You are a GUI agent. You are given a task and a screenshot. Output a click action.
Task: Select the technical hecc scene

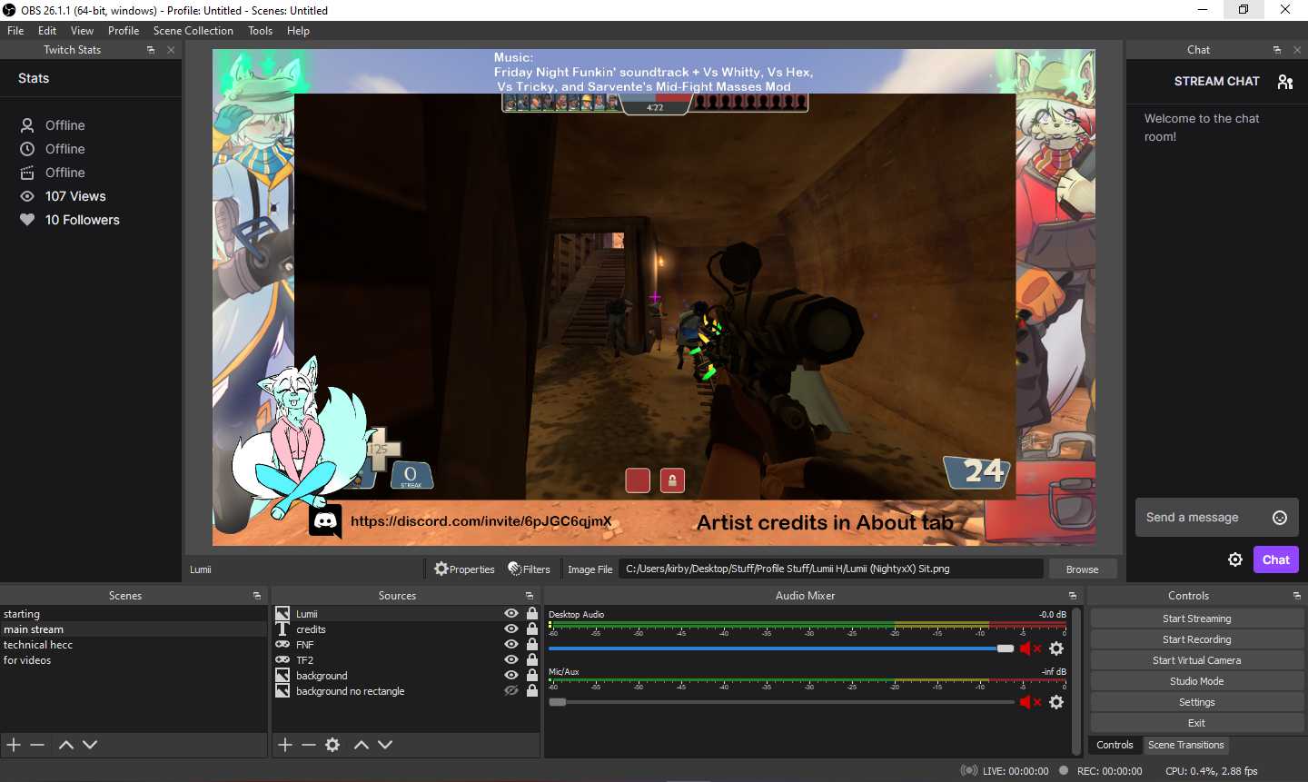134,645
